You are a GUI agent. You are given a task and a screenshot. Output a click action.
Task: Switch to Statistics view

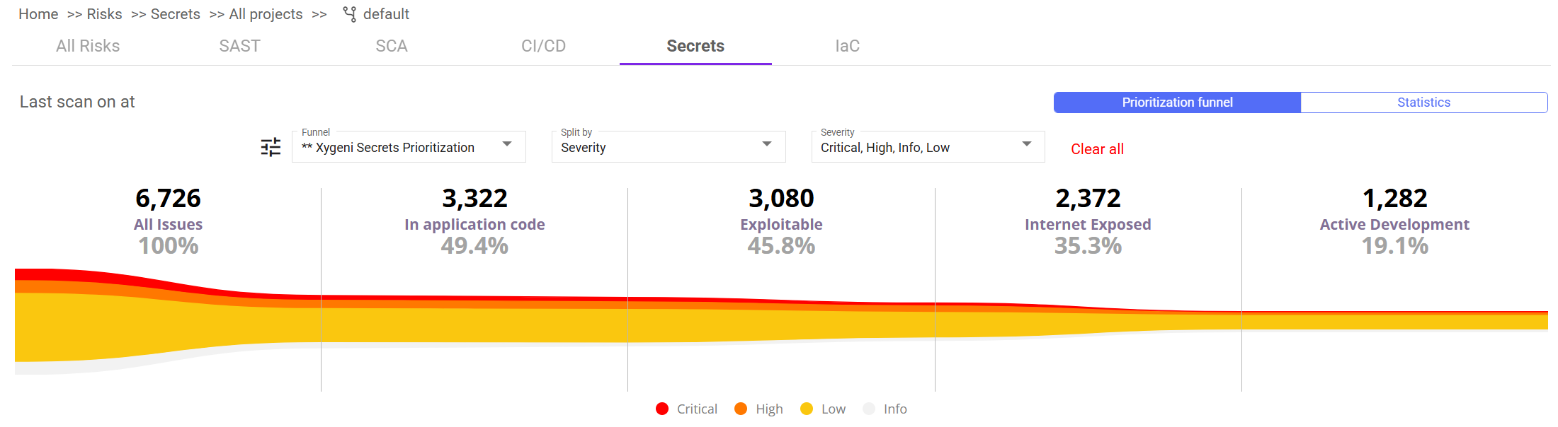click(1423, 103)
